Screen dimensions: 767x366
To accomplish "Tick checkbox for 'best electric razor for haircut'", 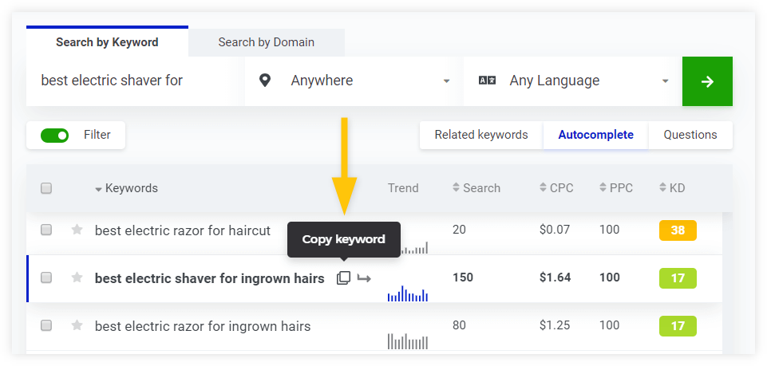I will (46, 230).
